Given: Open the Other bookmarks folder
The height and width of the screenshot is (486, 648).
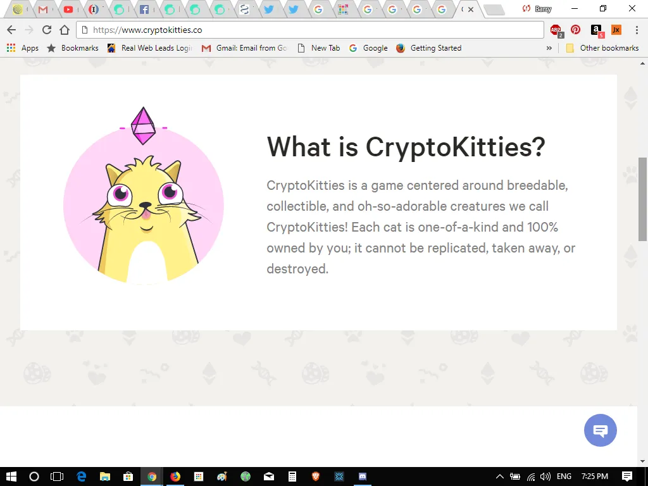Looking at the screenshot, I should coord(602,48).
